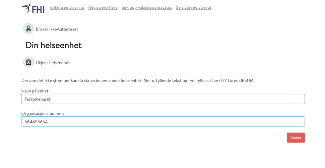Go to Registrere flere

click(103, 7)
